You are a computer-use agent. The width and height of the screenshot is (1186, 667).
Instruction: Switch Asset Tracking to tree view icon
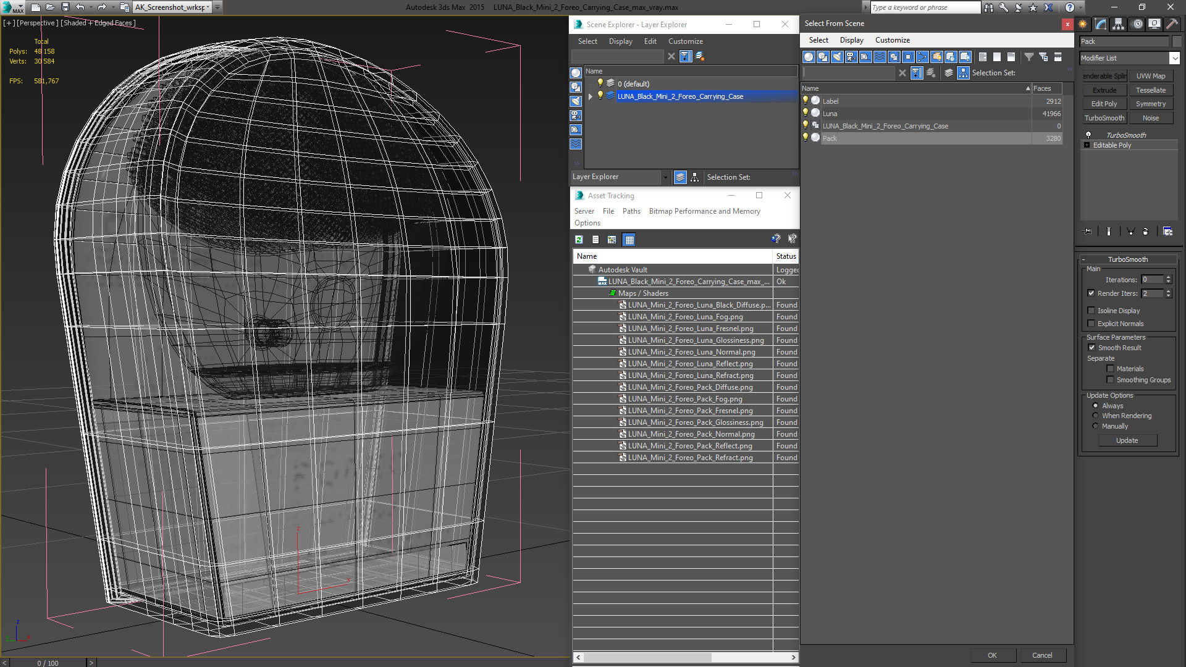point(612,240)
